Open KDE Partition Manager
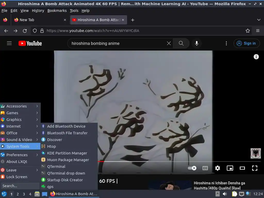The image size is (264, 198). click(x=69, y=153)
